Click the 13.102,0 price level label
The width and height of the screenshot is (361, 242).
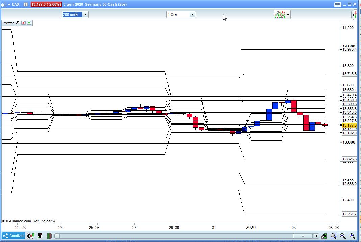[349, 133]
